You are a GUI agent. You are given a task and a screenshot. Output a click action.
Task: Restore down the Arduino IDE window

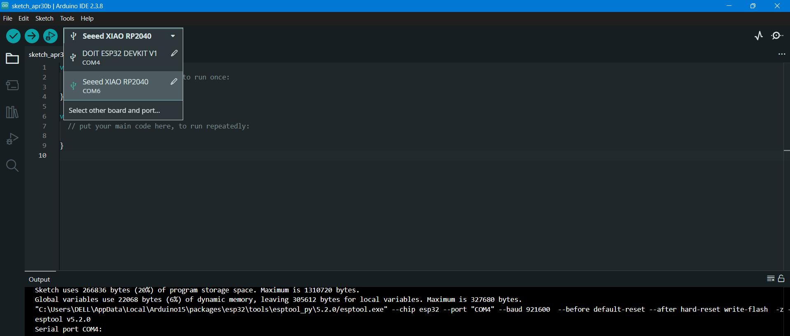753,6
